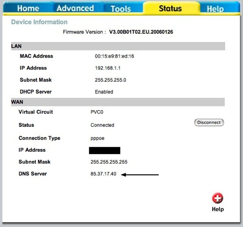The image size is (243, 227).
Task: Select the Status tab
Action: (x=170, y=9)
